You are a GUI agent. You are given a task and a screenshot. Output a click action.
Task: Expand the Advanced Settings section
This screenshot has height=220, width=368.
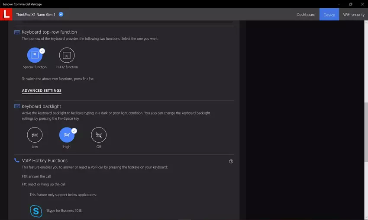coord(42,91)
